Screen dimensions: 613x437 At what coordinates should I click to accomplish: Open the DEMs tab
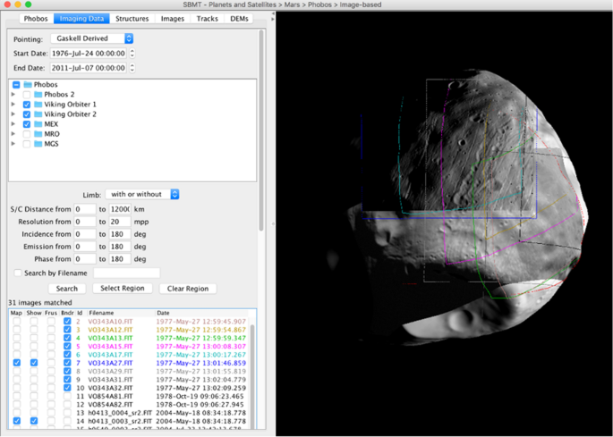(x=239, y=18)
